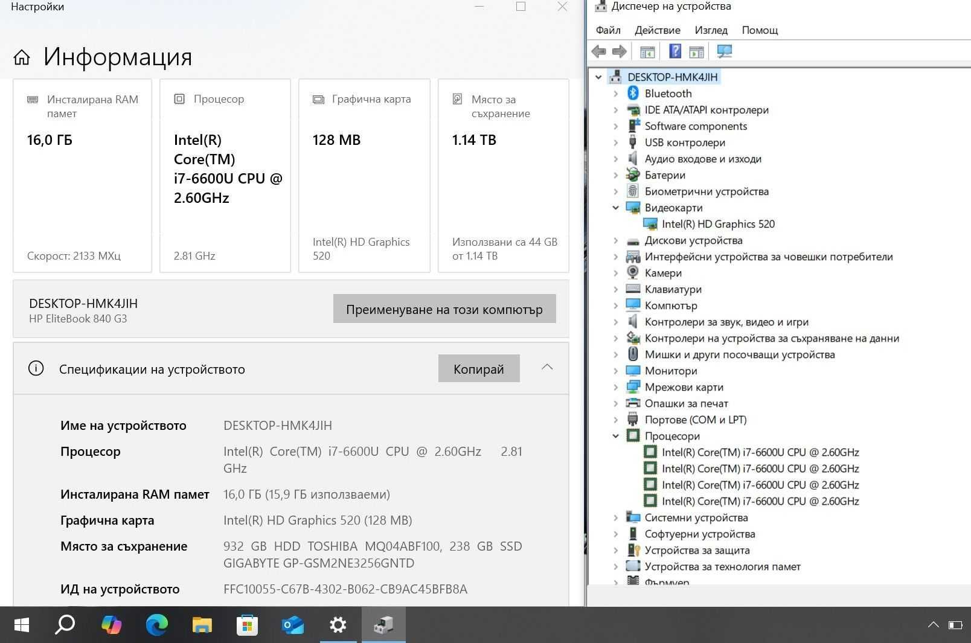This screenshot has width=971, height=643.
Task: Select Контролери за звук, видео и игри
Action: (x=726, y=322)
